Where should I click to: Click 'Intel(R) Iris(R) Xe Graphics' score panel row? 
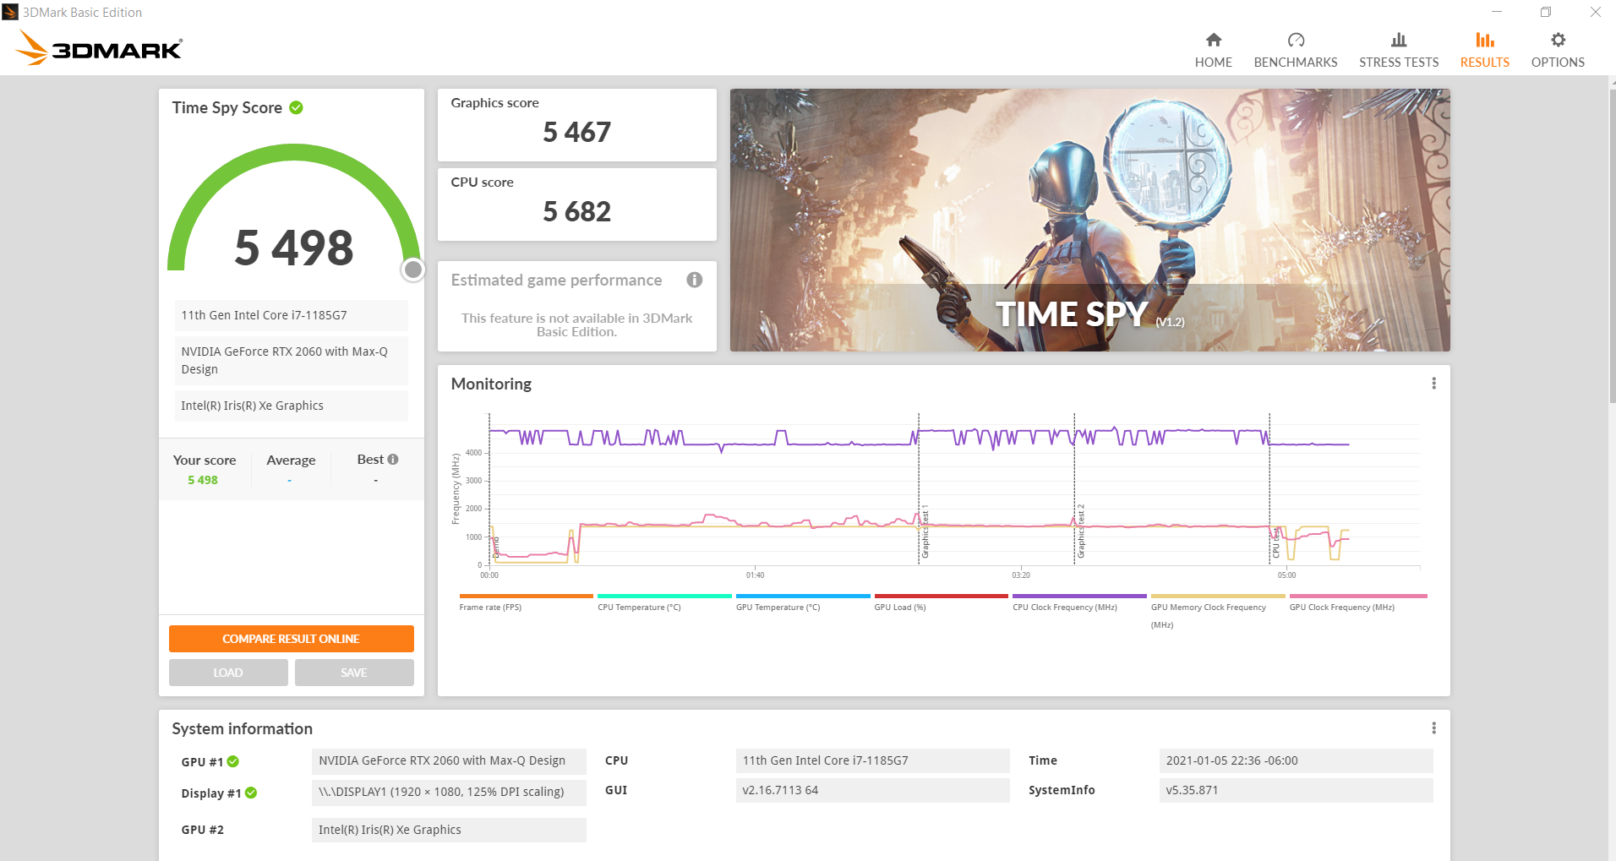click(291, 406)
